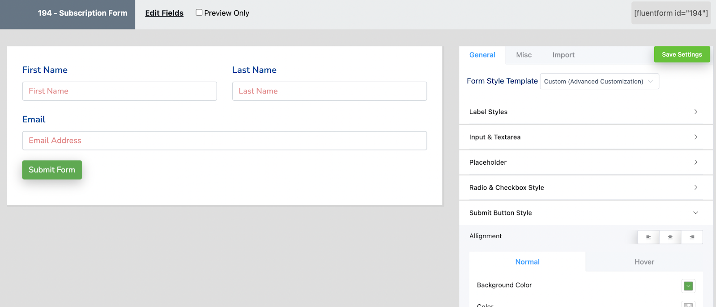Image resolution: width=716 pixels, height=307 pixels.
Task: Click the Save Settings button
Action: pos(682,54)
